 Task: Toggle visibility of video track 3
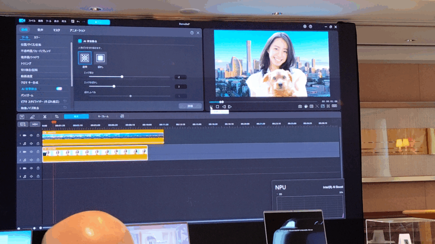tap(31, 168)
